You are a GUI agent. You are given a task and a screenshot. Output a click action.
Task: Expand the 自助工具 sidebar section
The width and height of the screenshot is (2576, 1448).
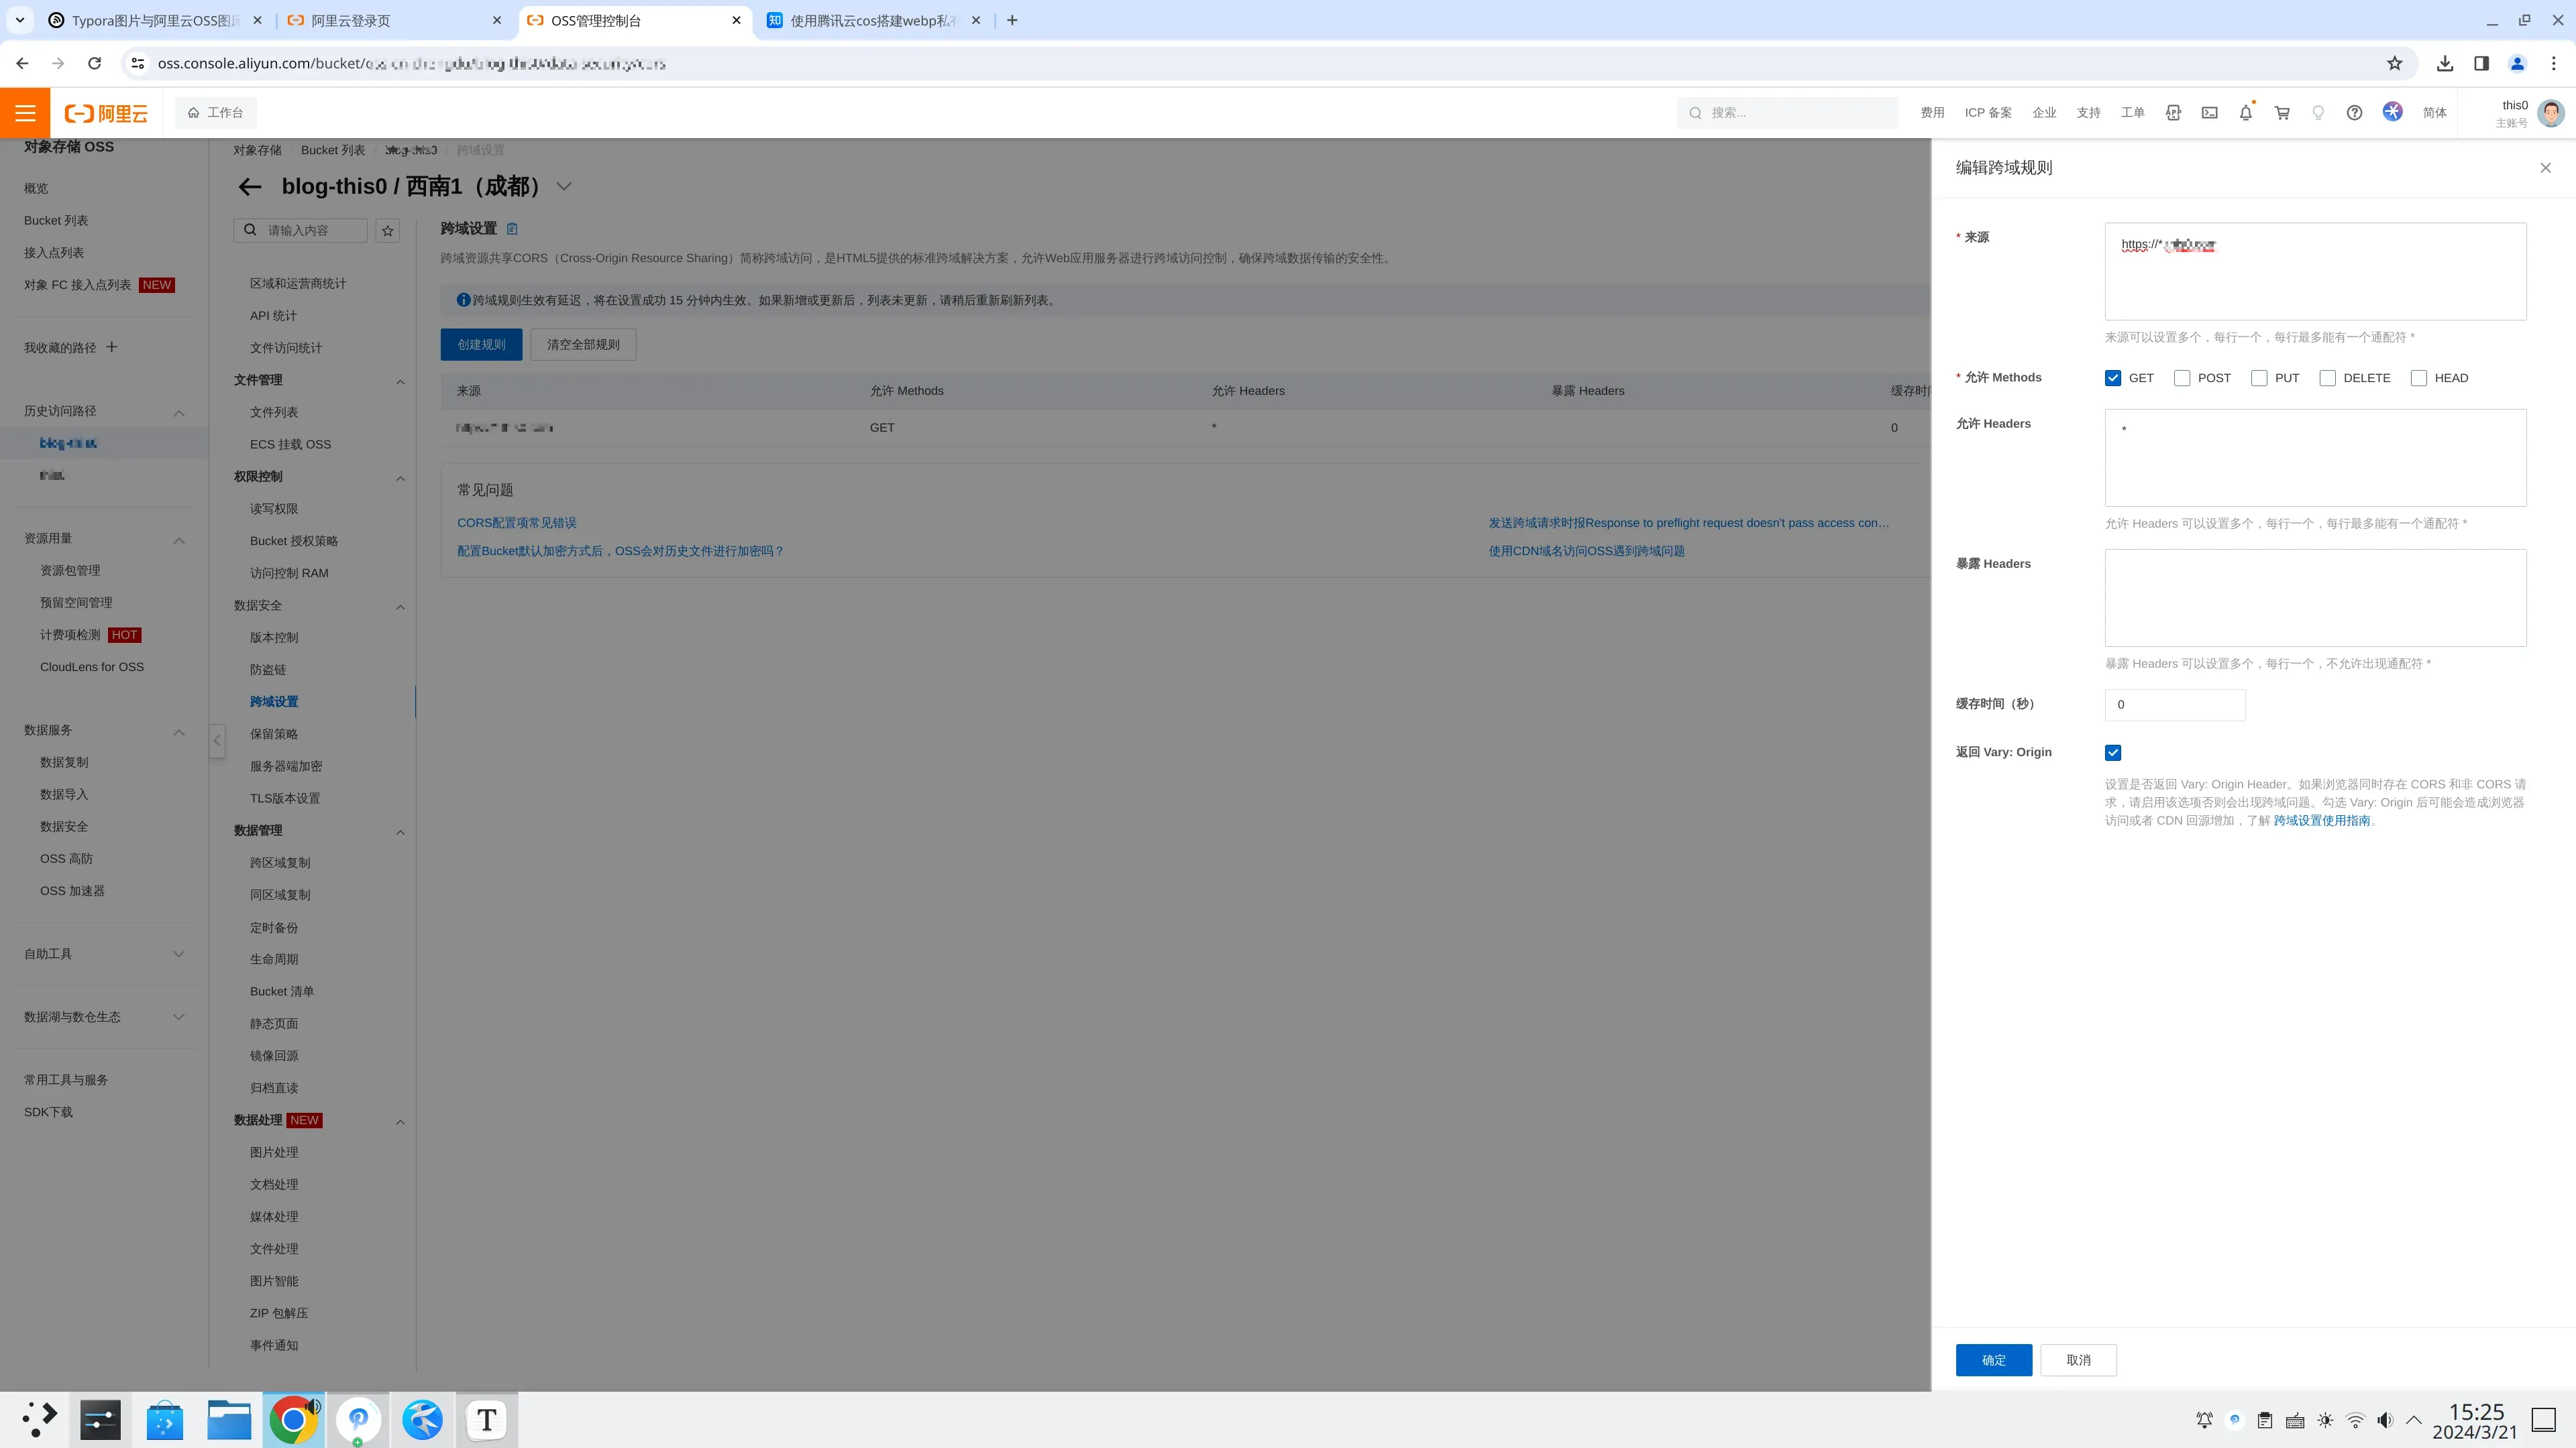pyautogui.click(x=179, y=953)
